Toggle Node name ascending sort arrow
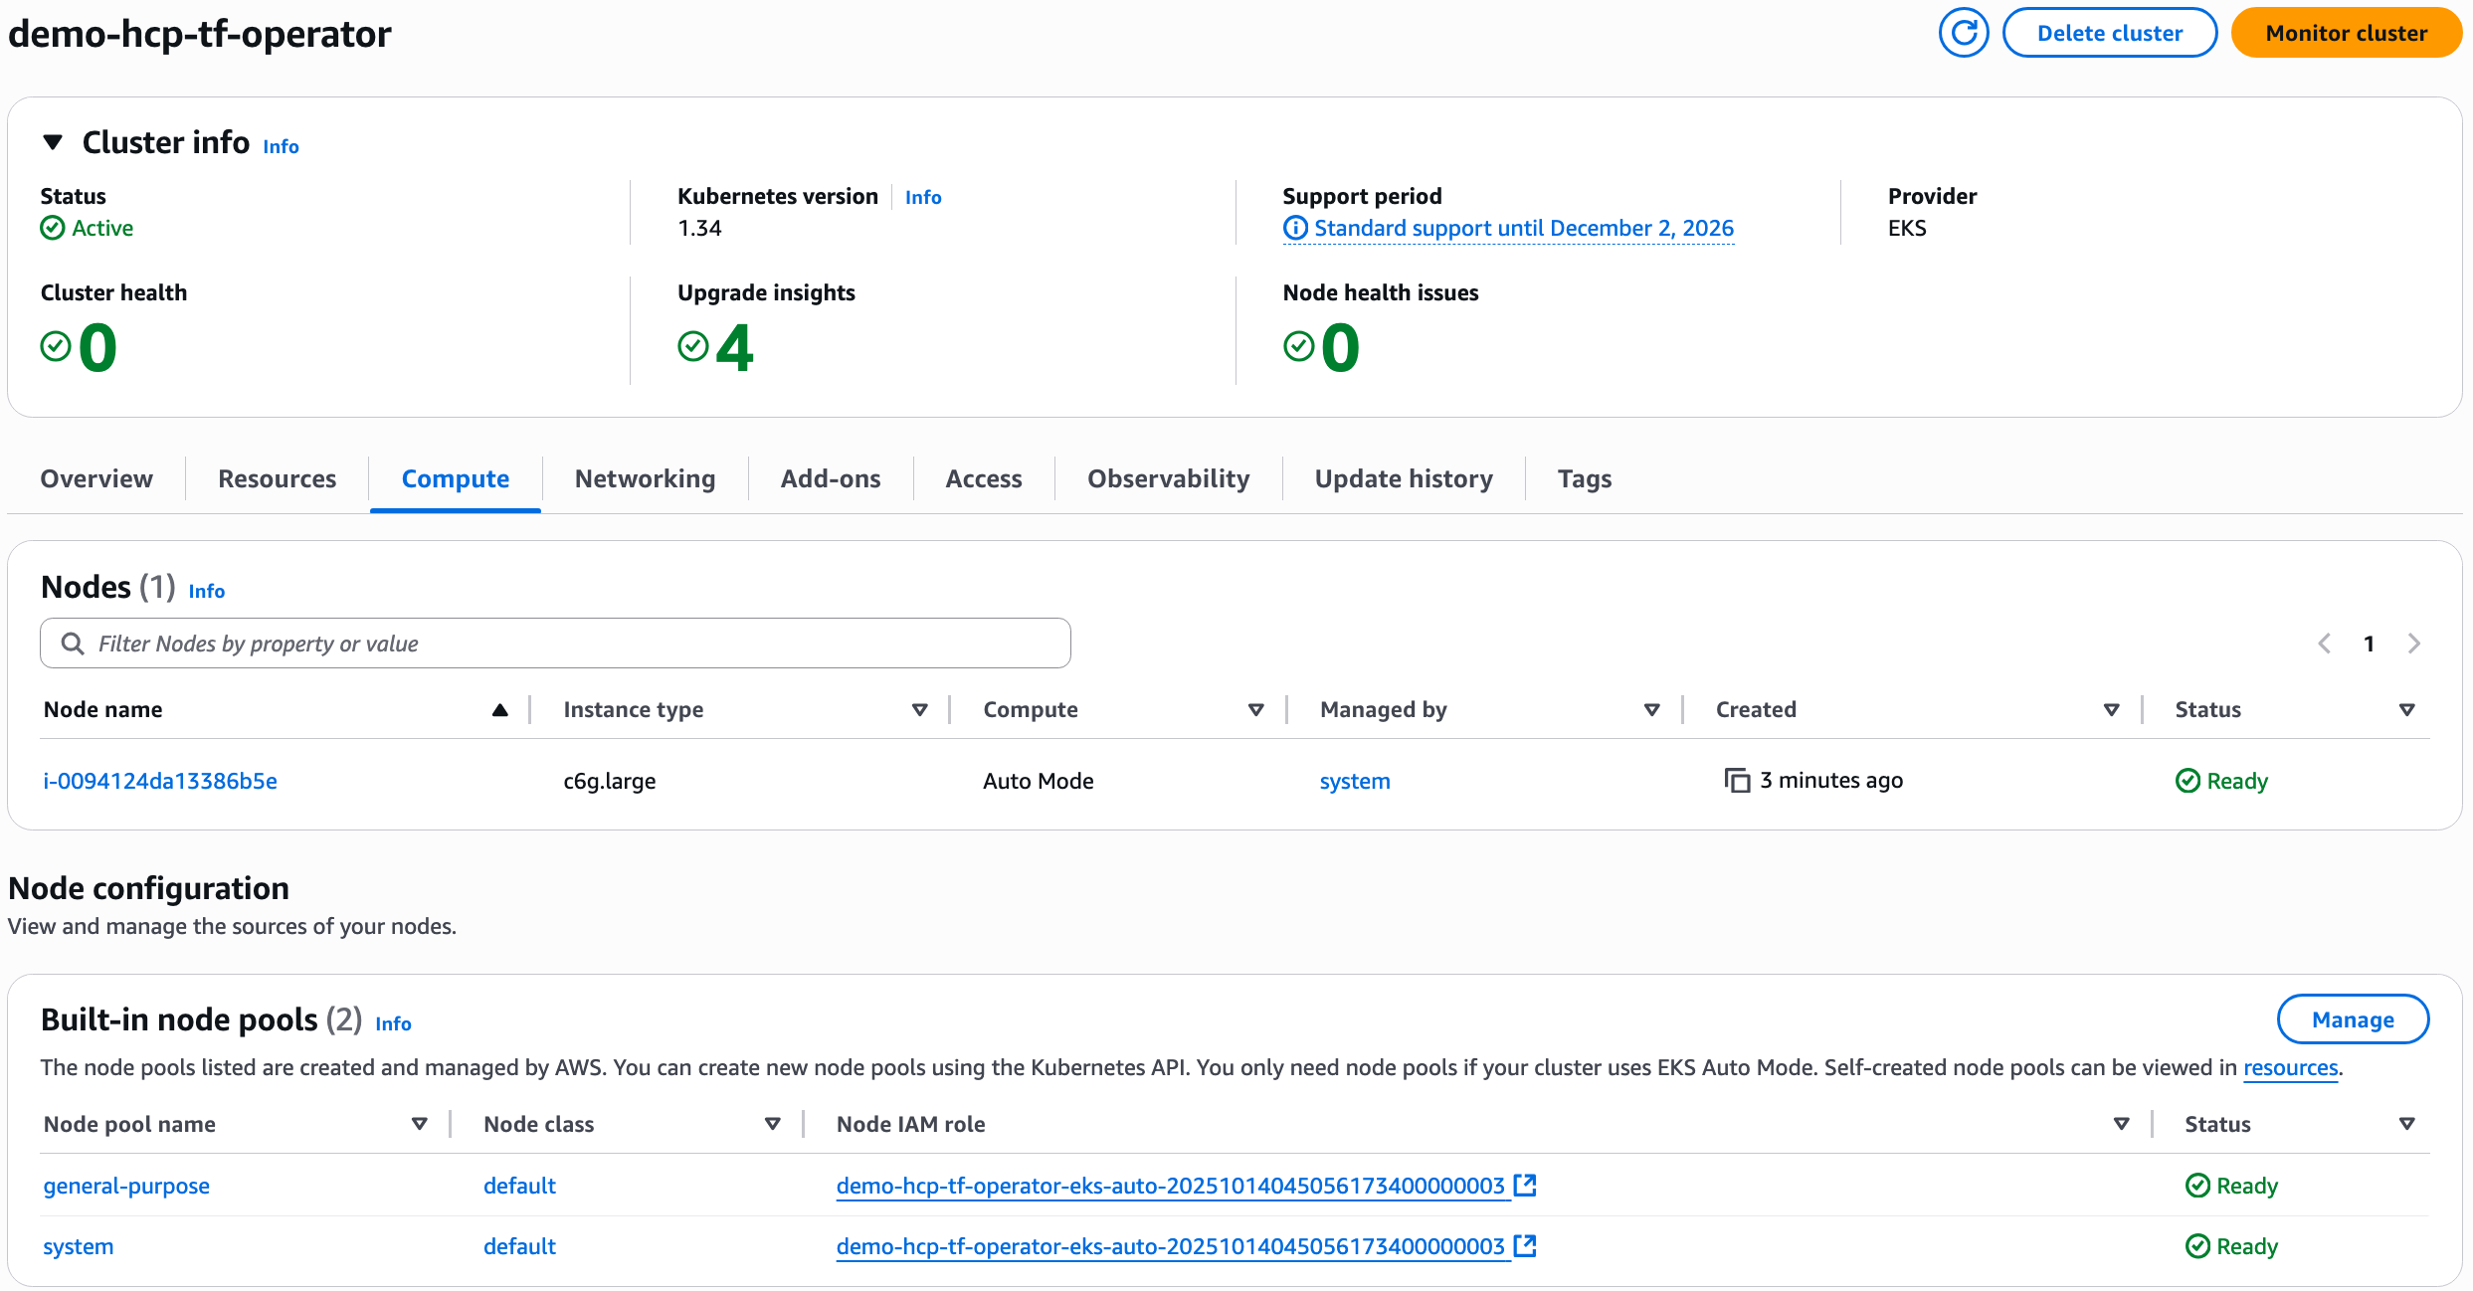Viewport: 2473px width, 1291px height. [499, 709]
